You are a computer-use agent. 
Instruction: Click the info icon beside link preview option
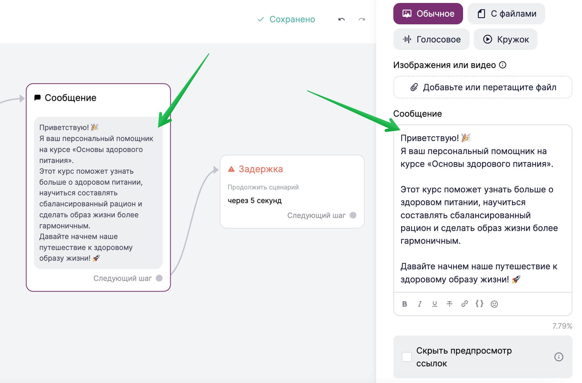click(559, 357)
